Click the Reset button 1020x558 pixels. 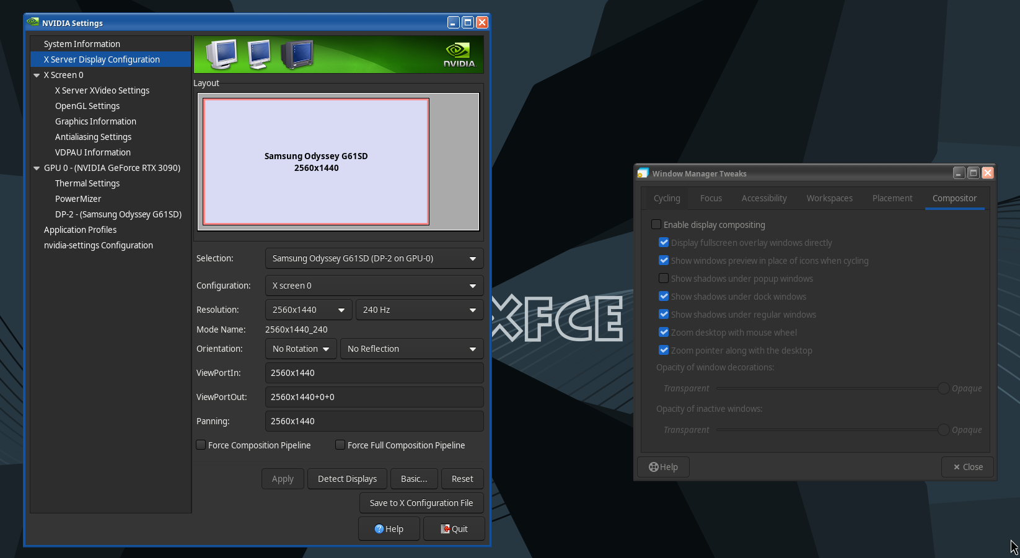point(462,479)
